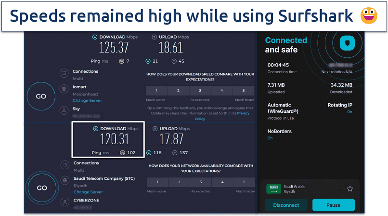Image resolution: width=388 pixels, height=216 pixels.
Task: Click Change Server under Riyadh
Action: pyautogui.click(x=88, y=192)
